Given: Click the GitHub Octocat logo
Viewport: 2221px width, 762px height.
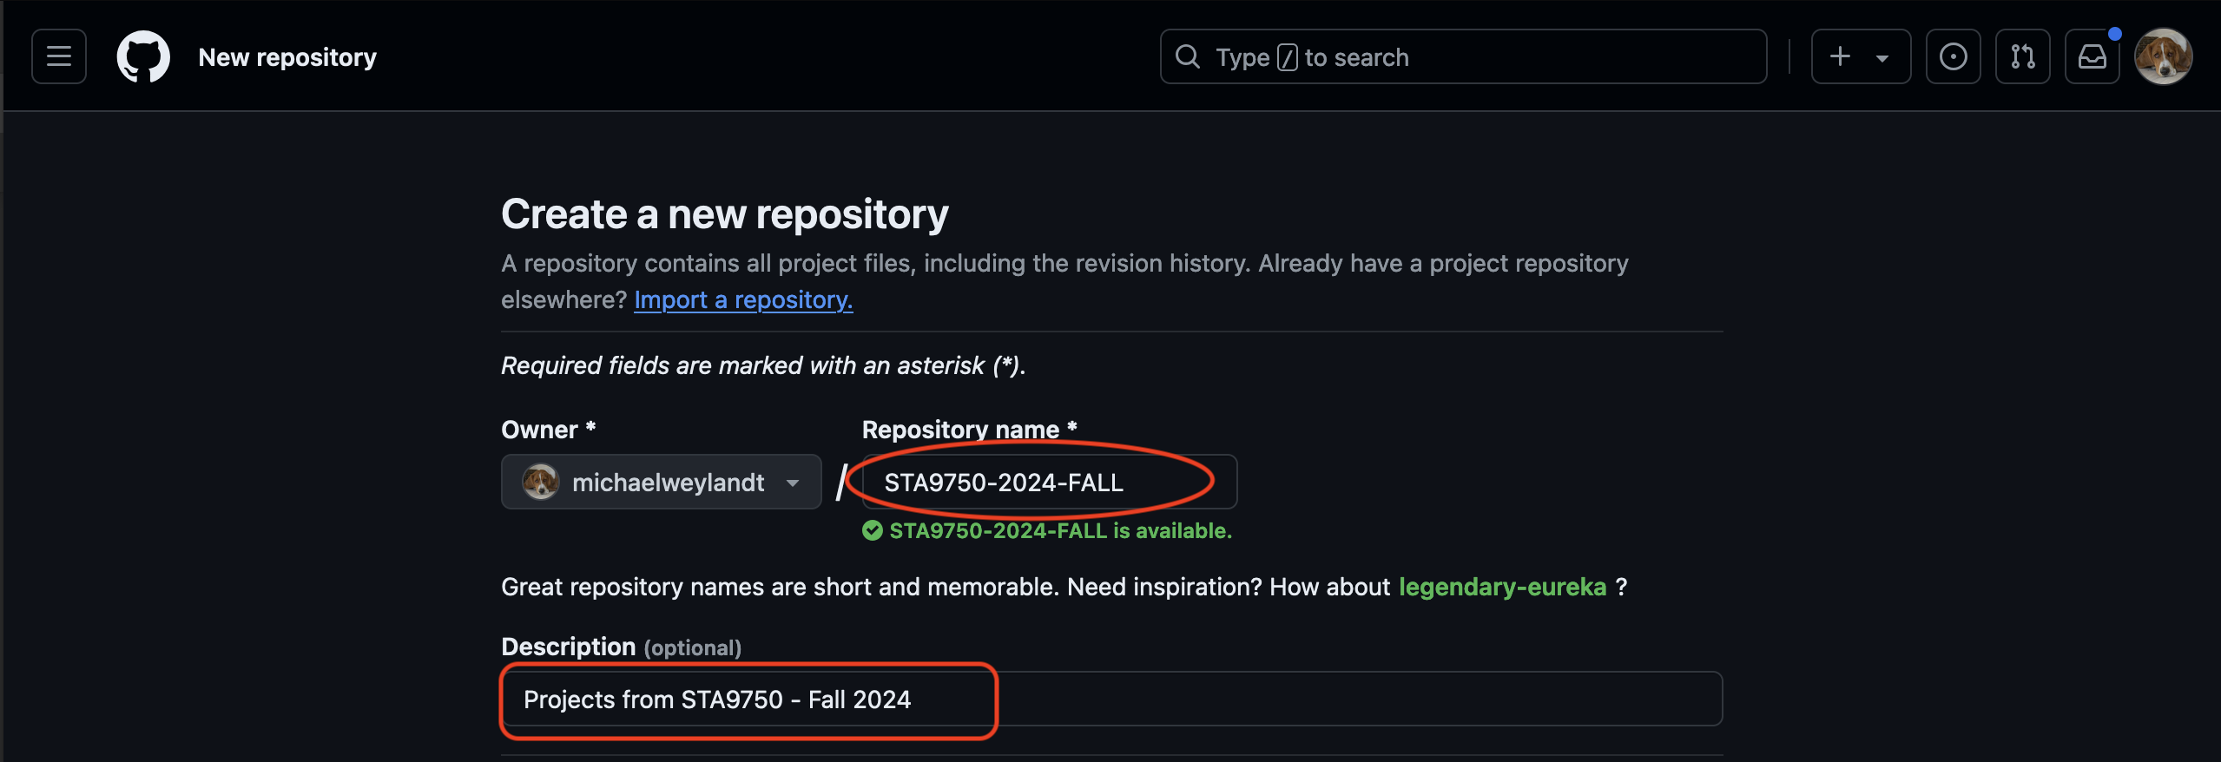Looking at the screenshot, I should [x=143, y=57].
